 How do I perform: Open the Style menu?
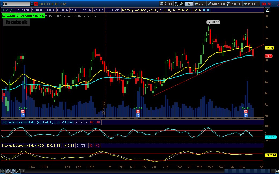pos(200,4)
